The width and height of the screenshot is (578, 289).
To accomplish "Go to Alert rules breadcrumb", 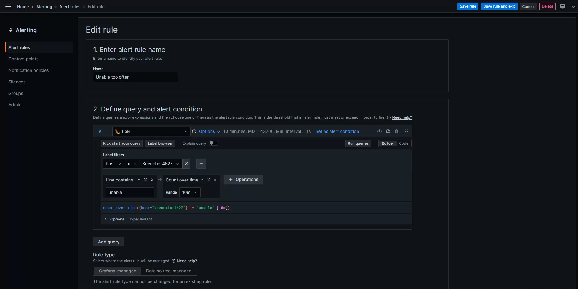I will 70,7.
